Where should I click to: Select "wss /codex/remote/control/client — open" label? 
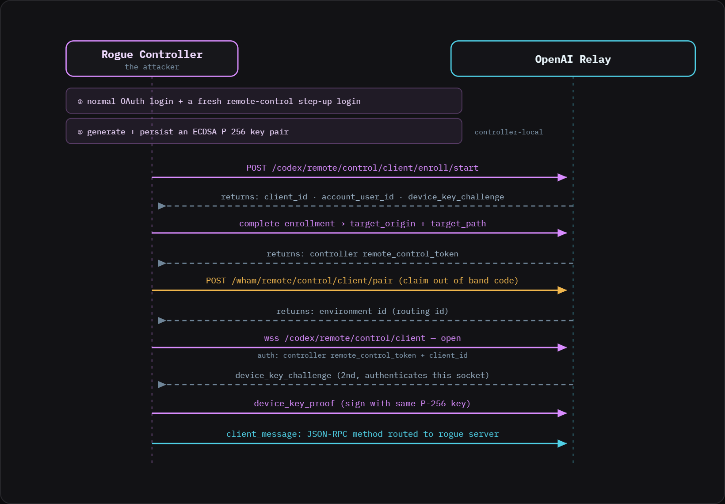tap(362, 338)
